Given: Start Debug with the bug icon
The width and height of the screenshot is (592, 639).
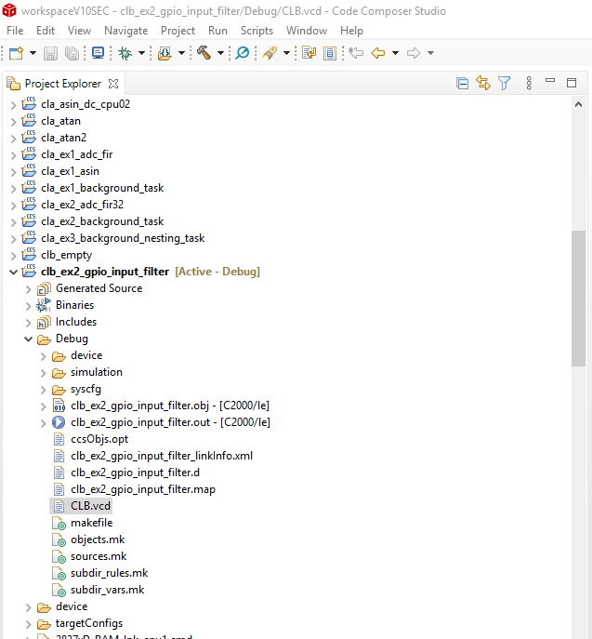Looking at the screenshot, I should [125, 53].
